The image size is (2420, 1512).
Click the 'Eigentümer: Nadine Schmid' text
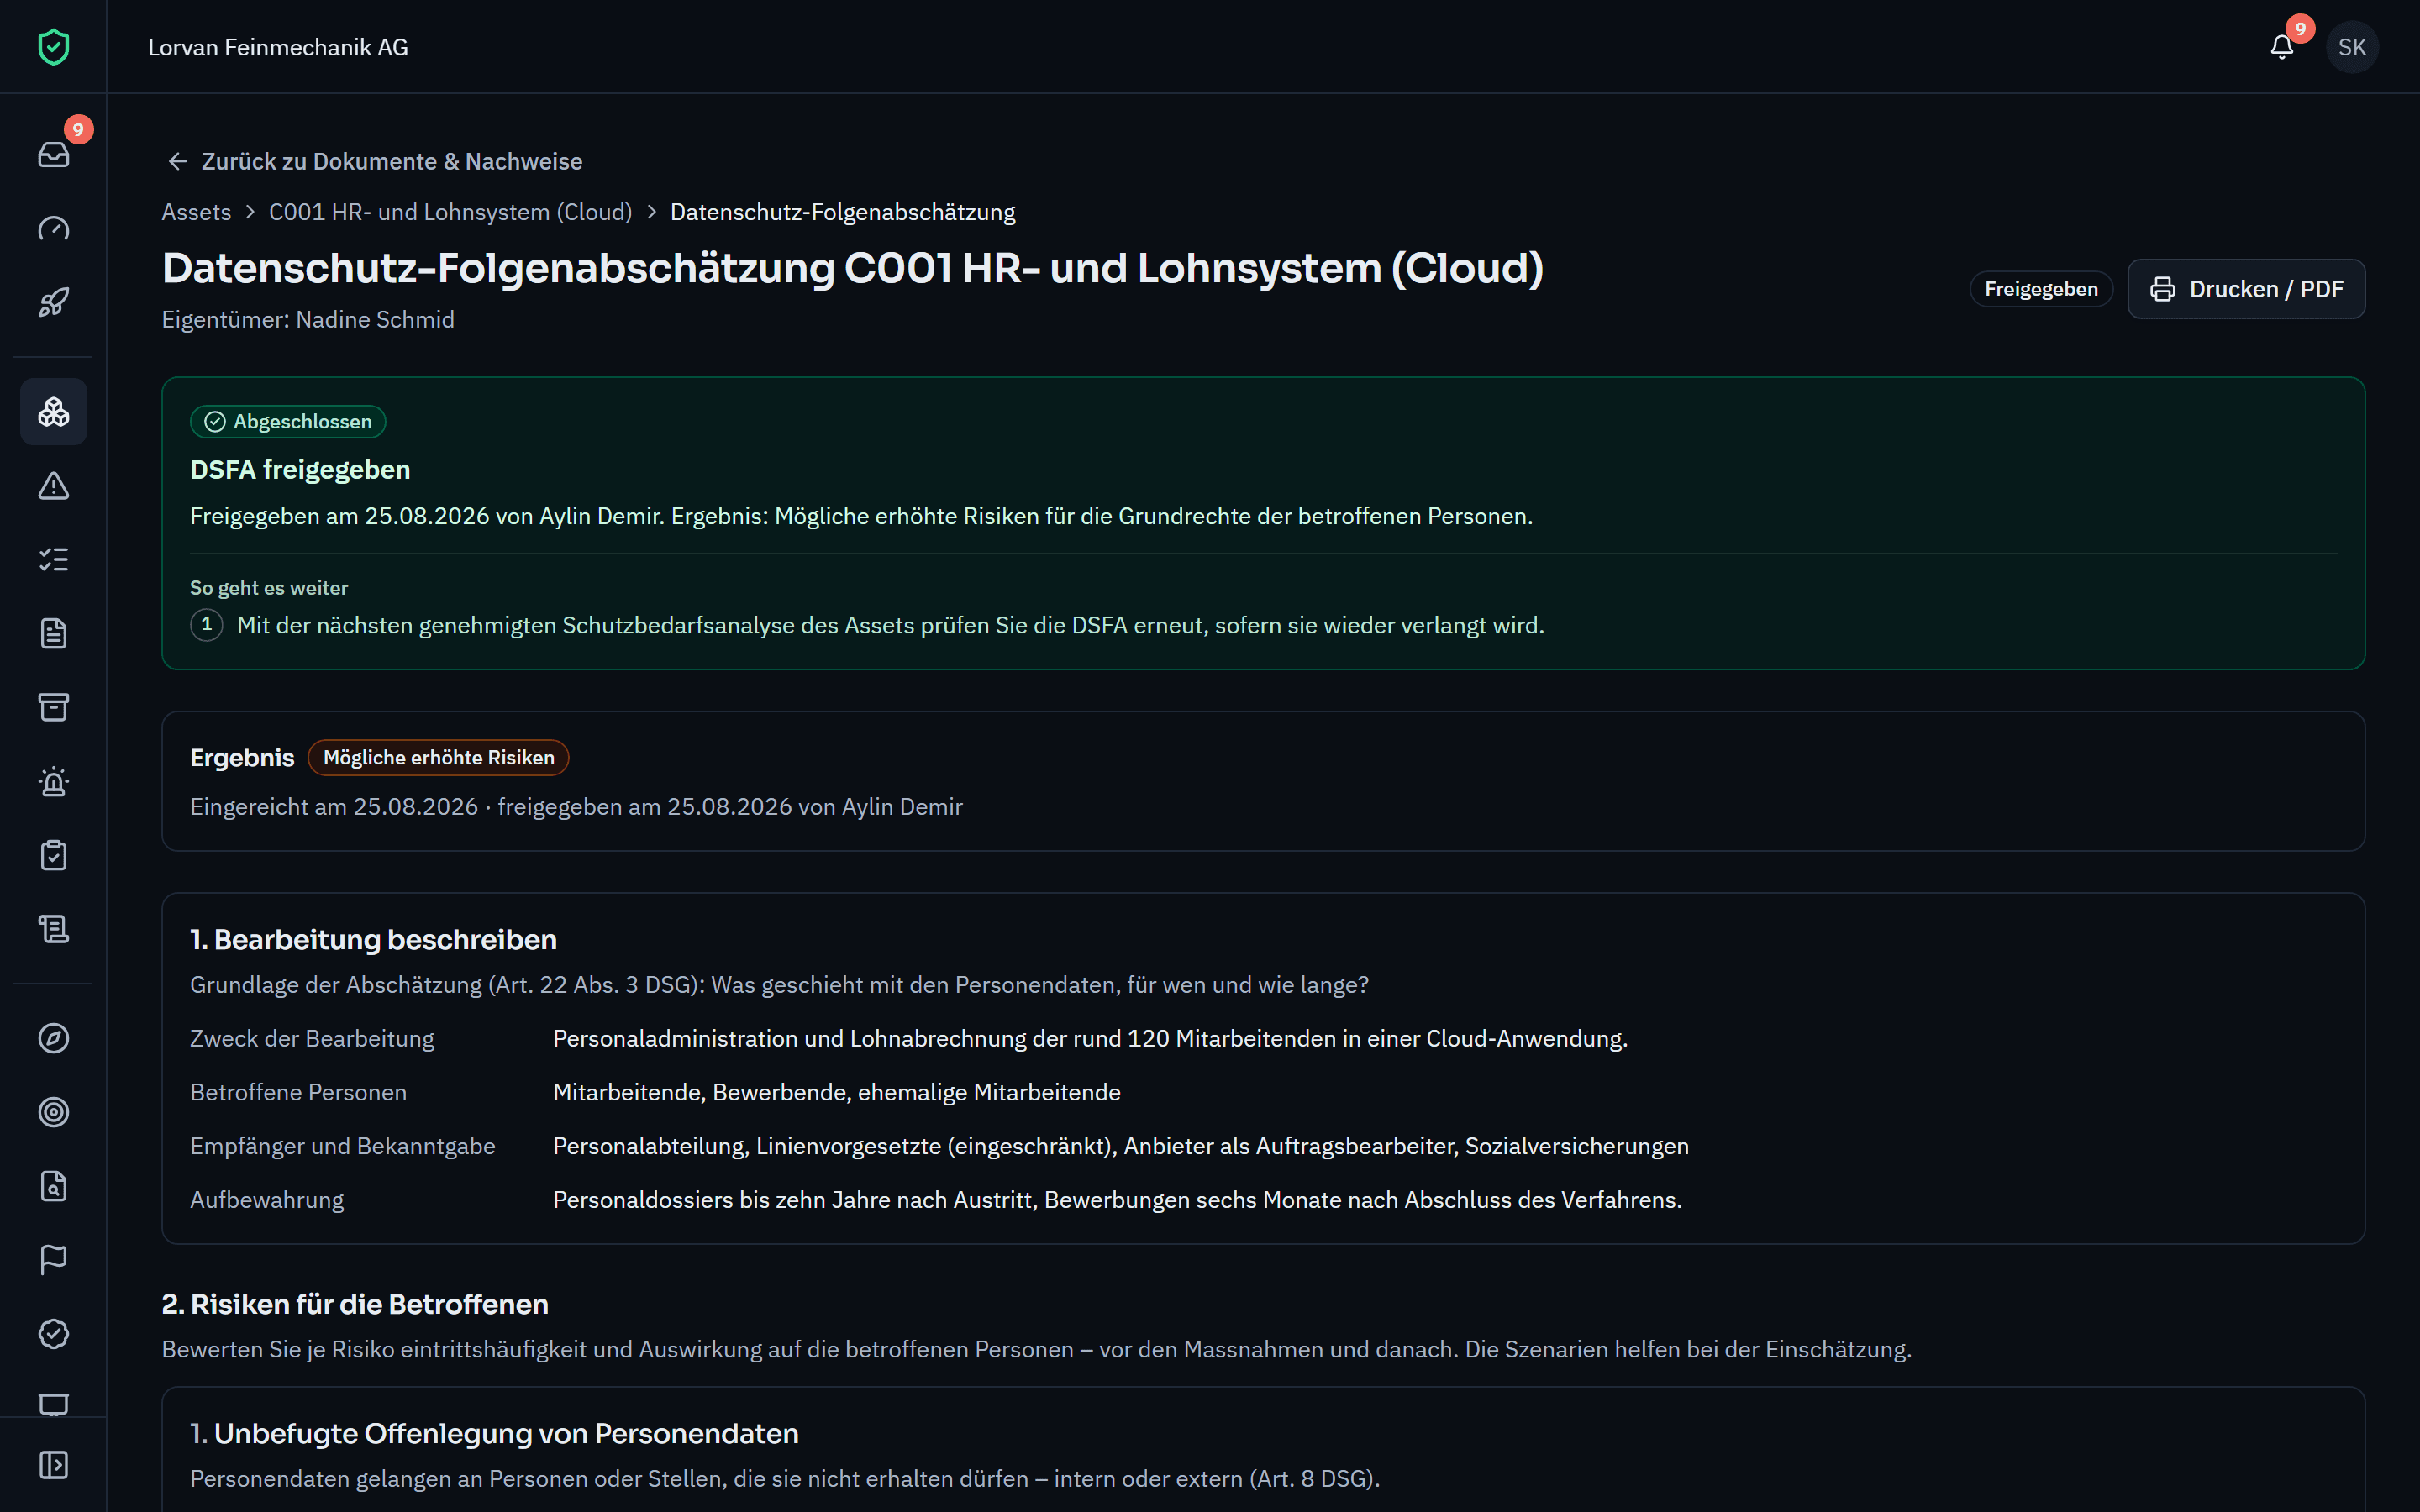308,319
